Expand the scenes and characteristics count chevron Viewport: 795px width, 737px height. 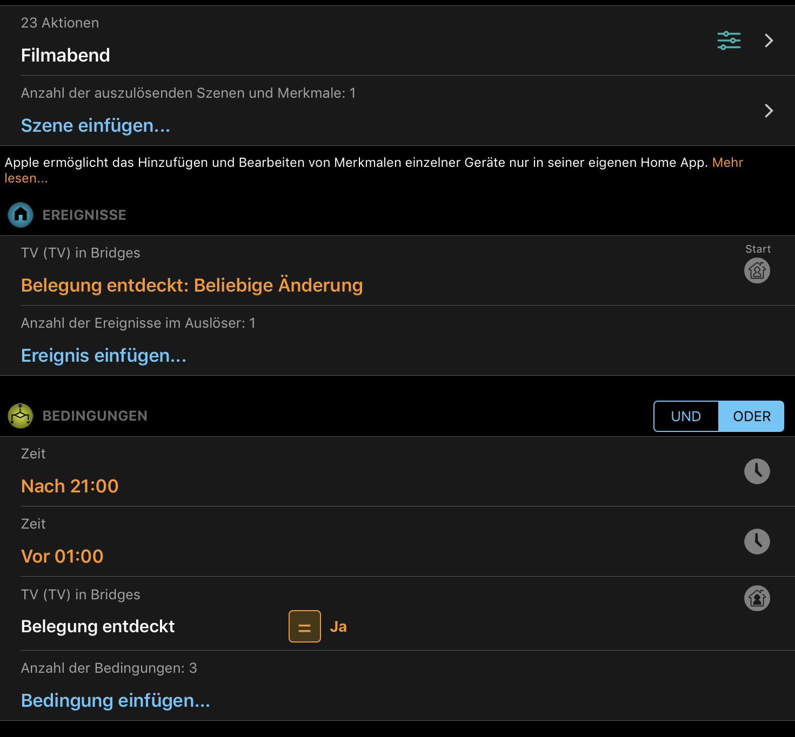pos(769,111)
